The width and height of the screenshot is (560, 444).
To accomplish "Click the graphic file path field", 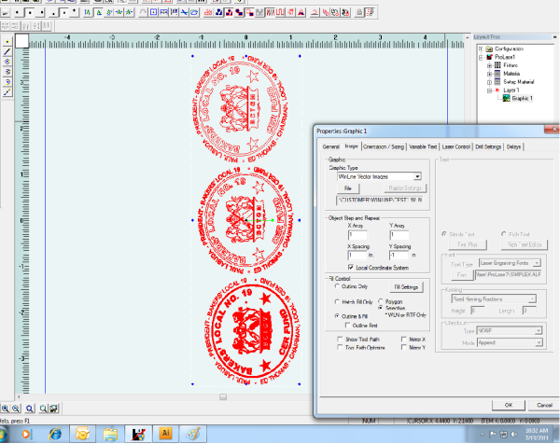I will [380, 201].
